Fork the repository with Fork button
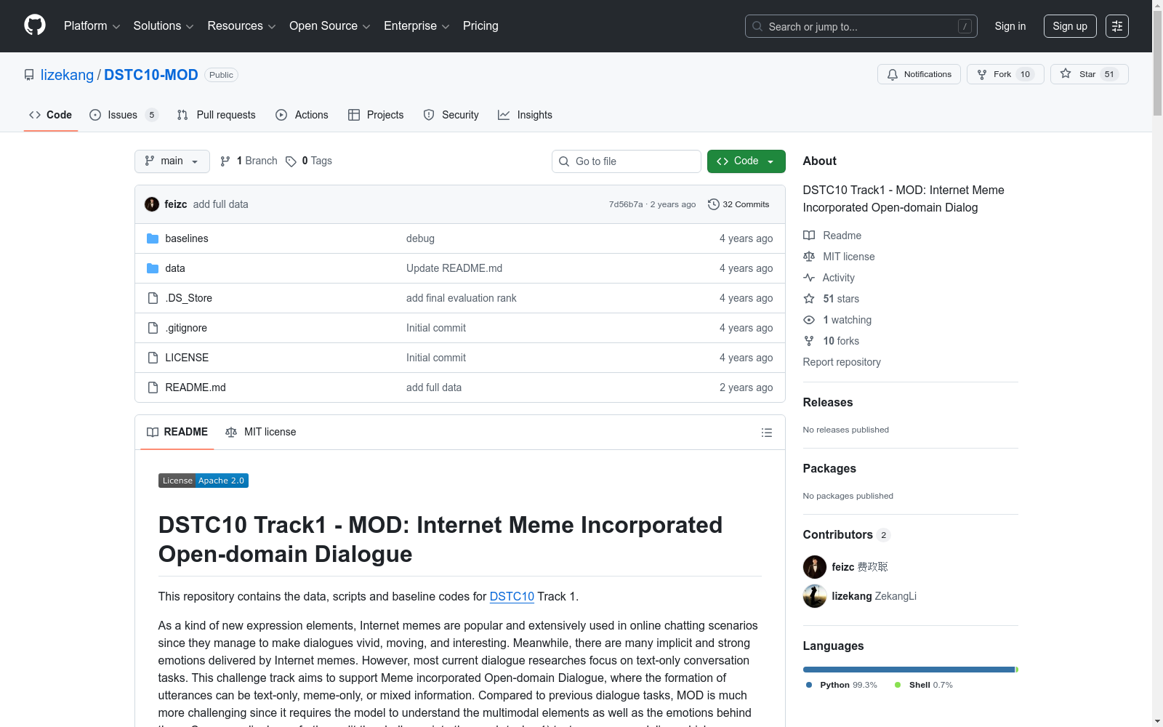The width and height of the screenshot is (1163, 727). tap(1005, 74)
